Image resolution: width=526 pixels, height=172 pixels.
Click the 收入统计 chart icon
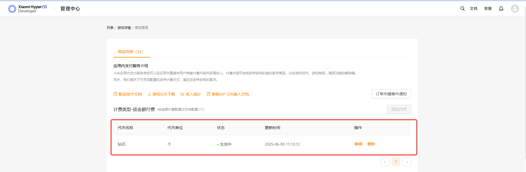[x=183, y=94]
